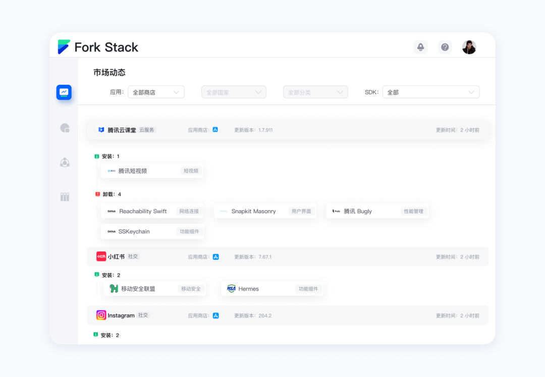
Task: Click the GitHub icon on Reachability Swift
Action: pos(112,211)
